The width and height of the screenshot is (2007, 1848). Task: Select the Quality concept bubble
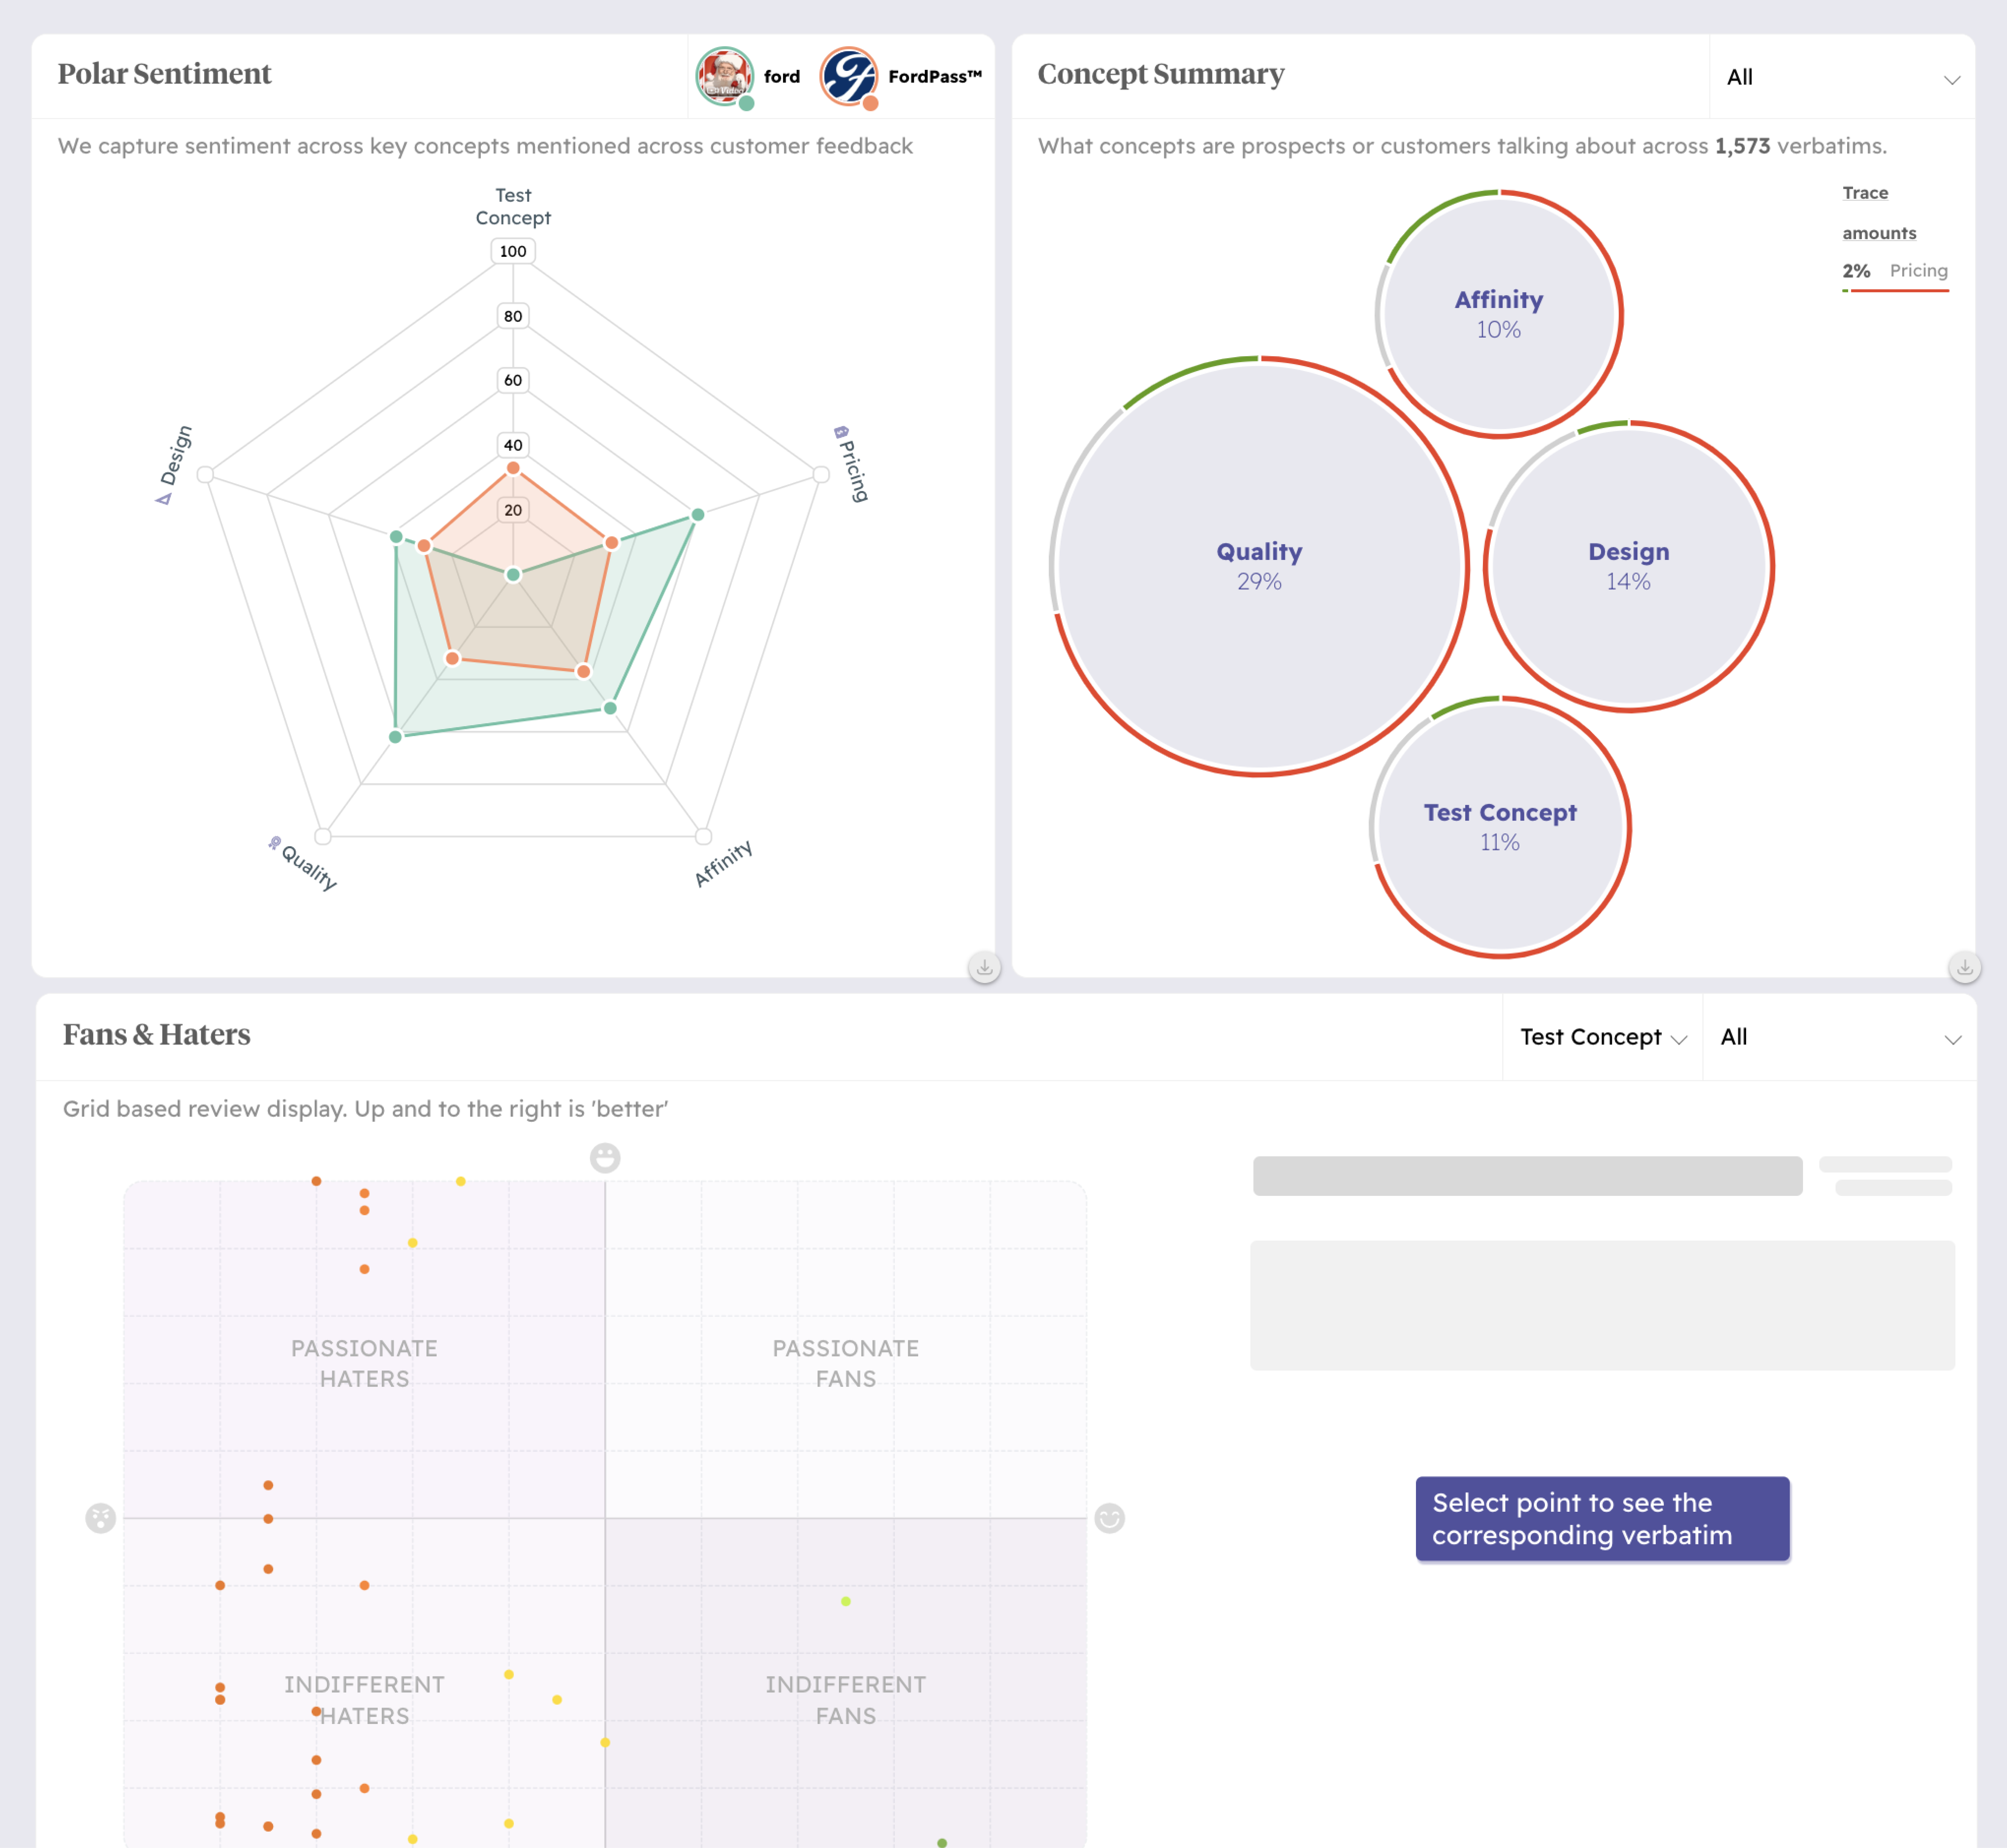point(1259,566)
